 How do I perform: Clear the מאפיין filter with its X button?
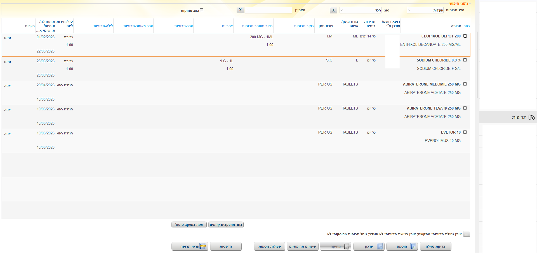(x=240, y=10)
